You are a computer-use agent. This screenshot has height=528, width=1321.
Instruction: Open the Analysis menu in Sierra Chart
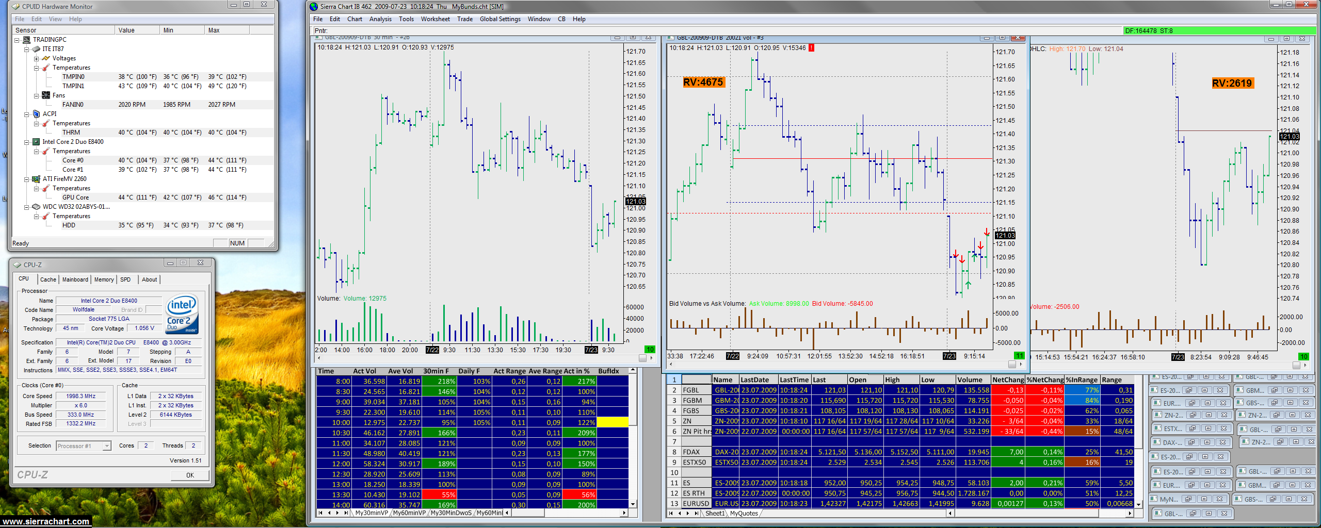[380, 19]
